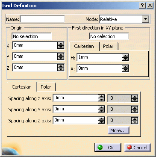Select First direction No selection field
The width and height of the screenshot is (156, 157).
click(x=109, y=36)
